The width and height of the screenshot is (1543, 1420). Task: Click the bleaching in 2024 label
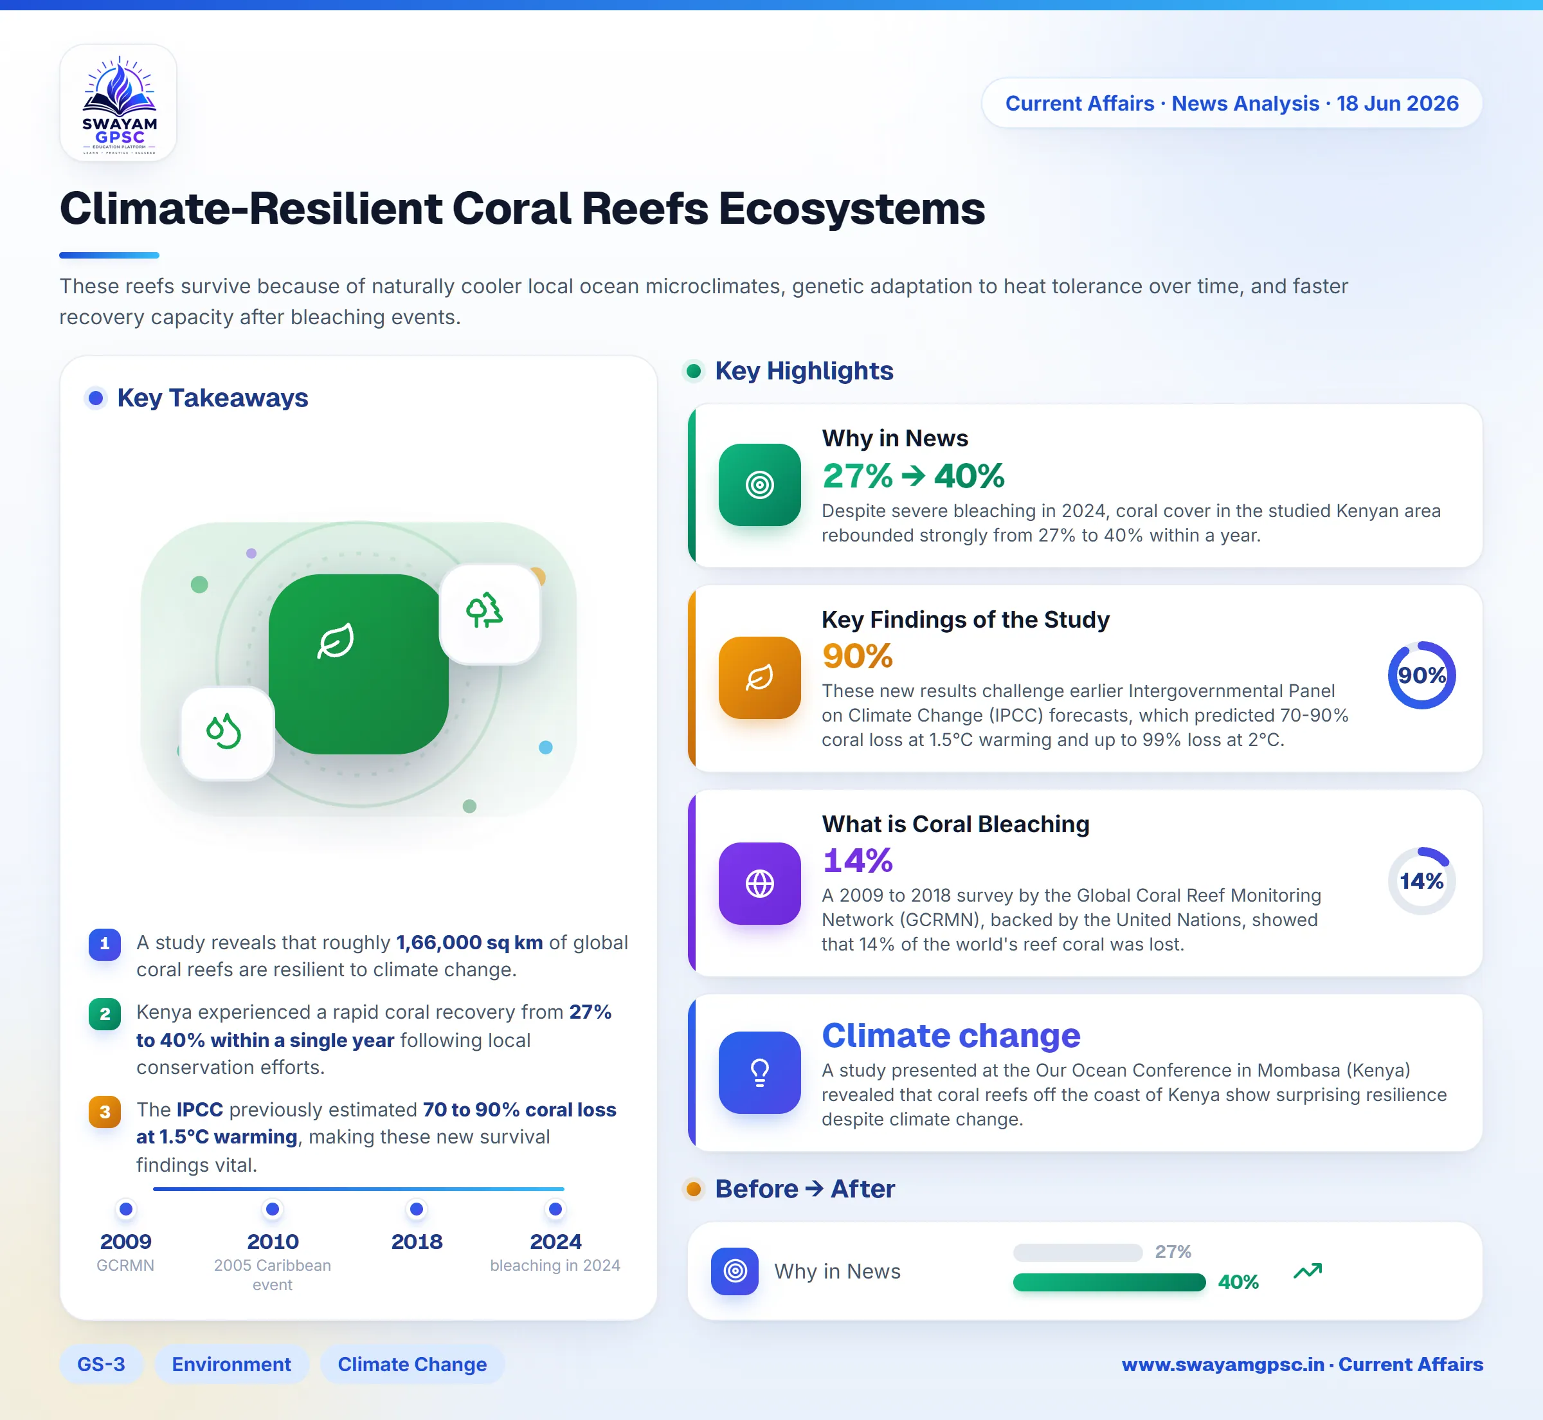coord(555,1266)
